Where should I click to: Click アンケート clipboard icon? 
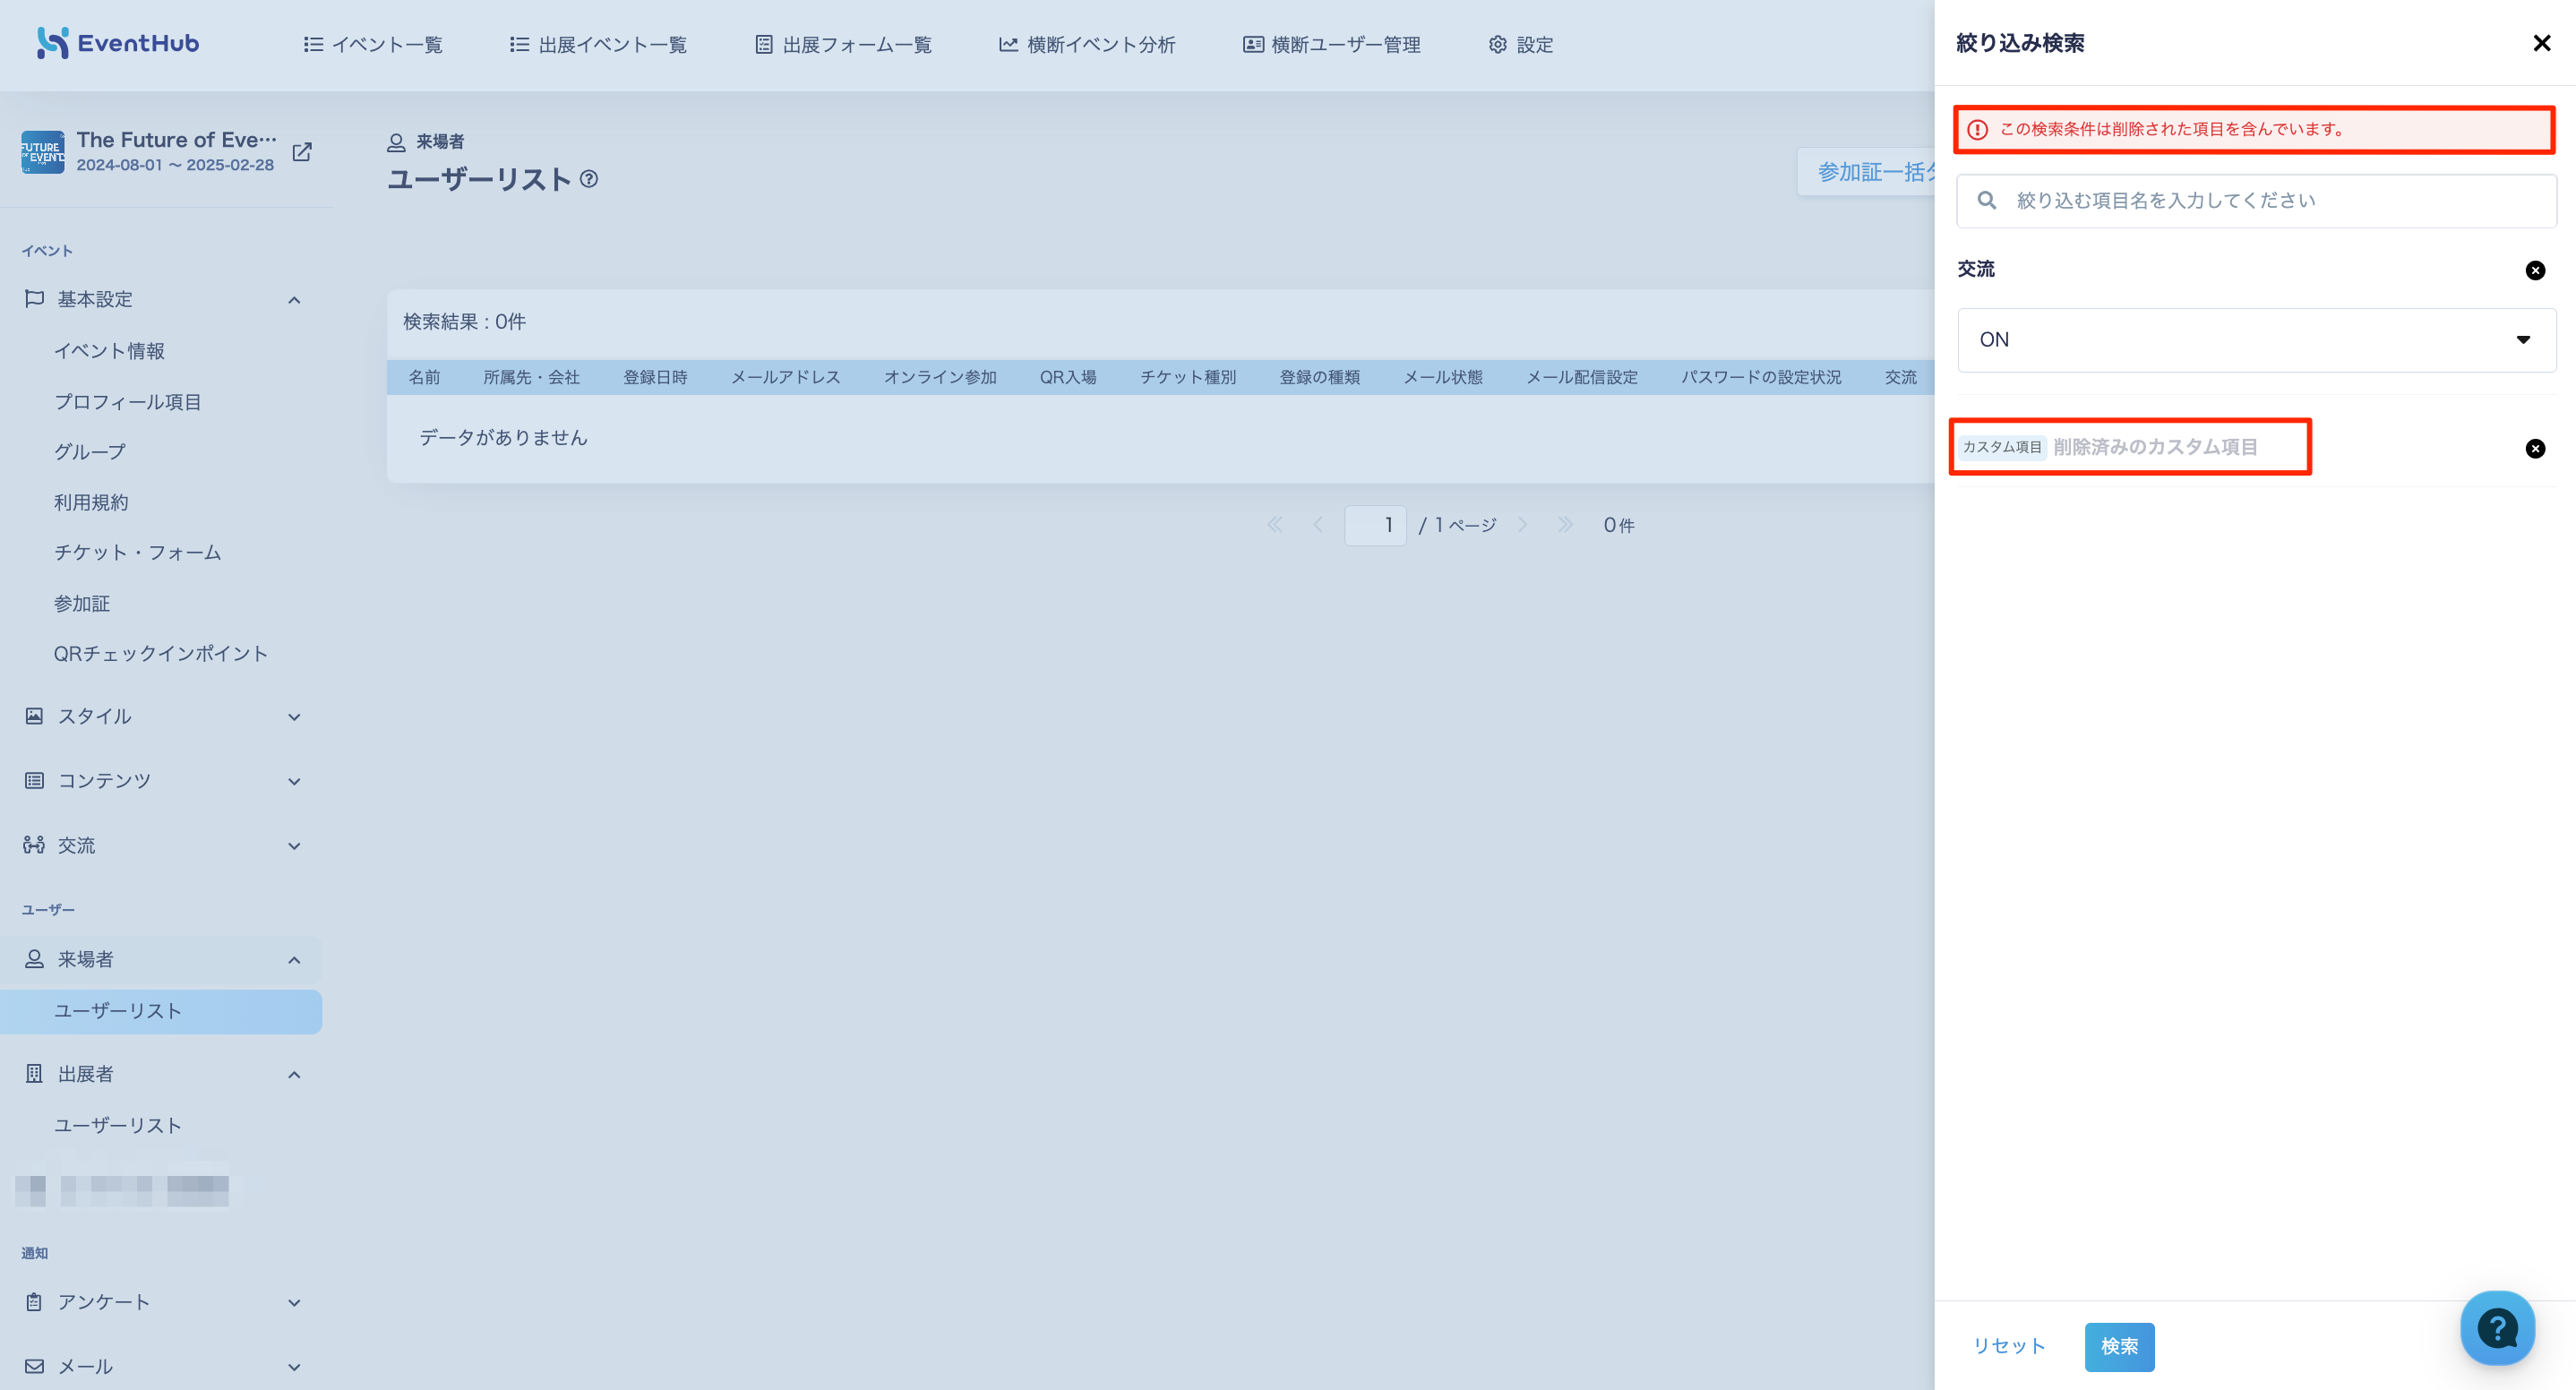pos(34,1302)
